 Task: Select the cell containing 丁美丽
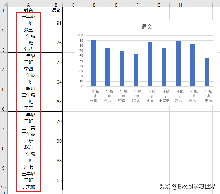tap(29, 180)
